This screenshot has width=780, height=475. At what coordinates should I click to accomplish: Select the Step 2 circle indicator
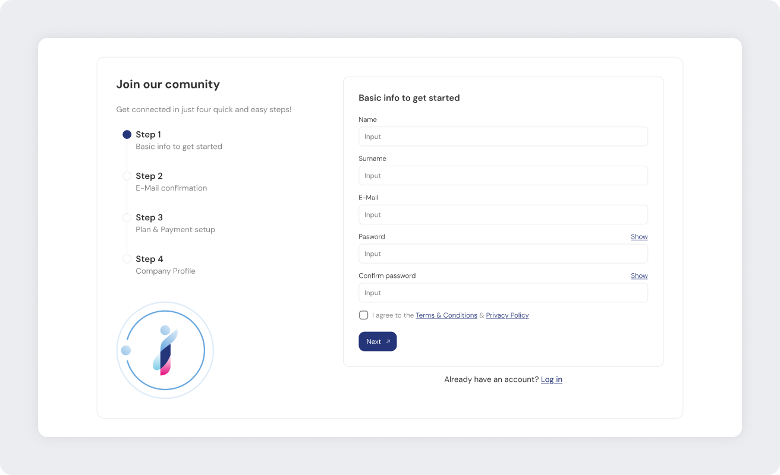pyautogui.click(x=127, y=176)
